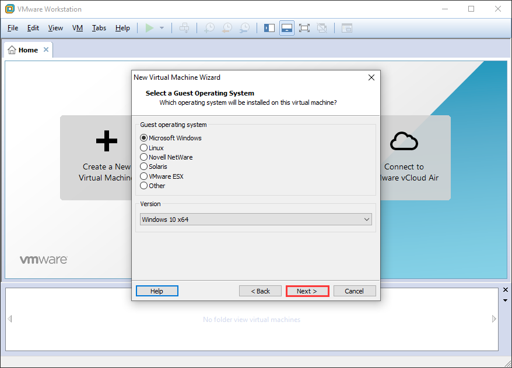The width and height of the screenshot is (512, 368).
Task: Minimize the VMware Workstation window
Action: tap(445, 9)
